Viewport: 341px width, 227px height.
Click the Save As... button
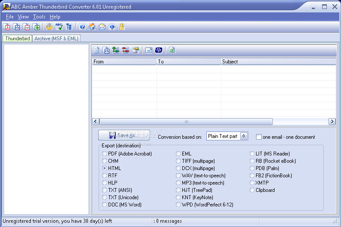click(124, 135)
